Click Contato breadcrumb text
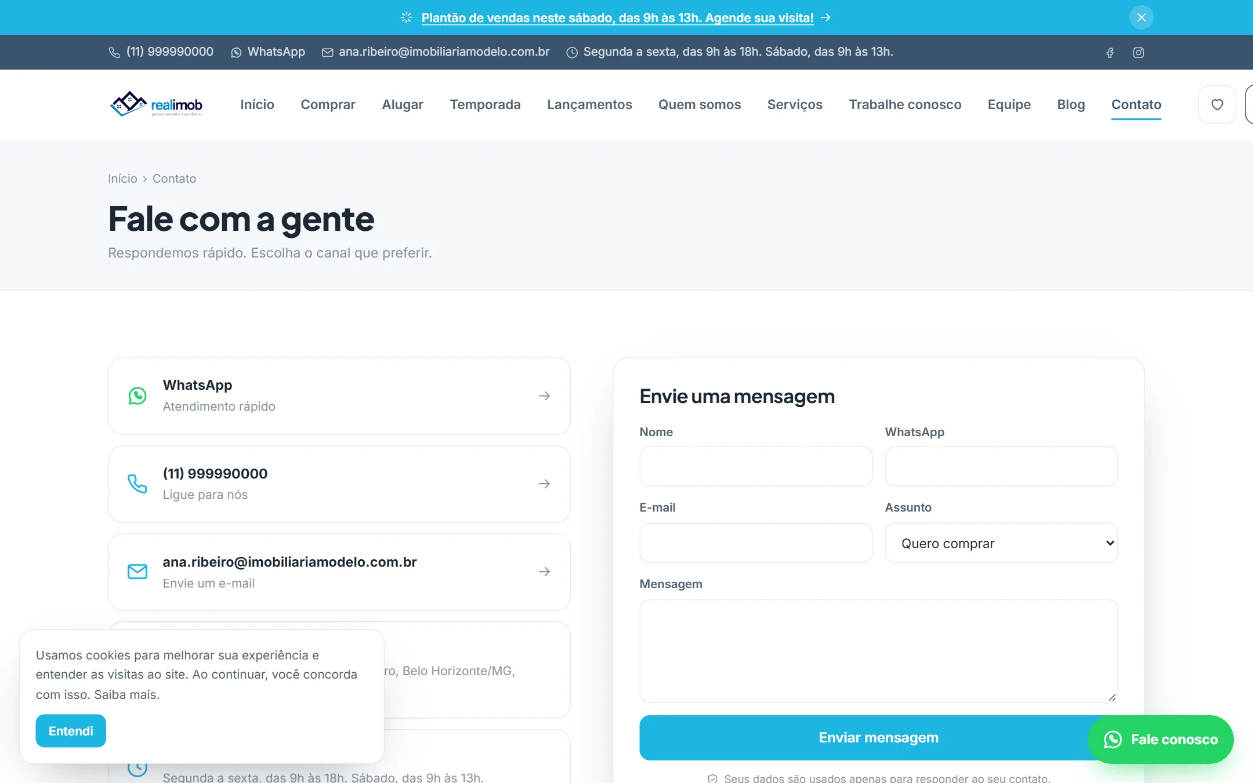The width and height of the screenshot is (1253, 783). 174,179
